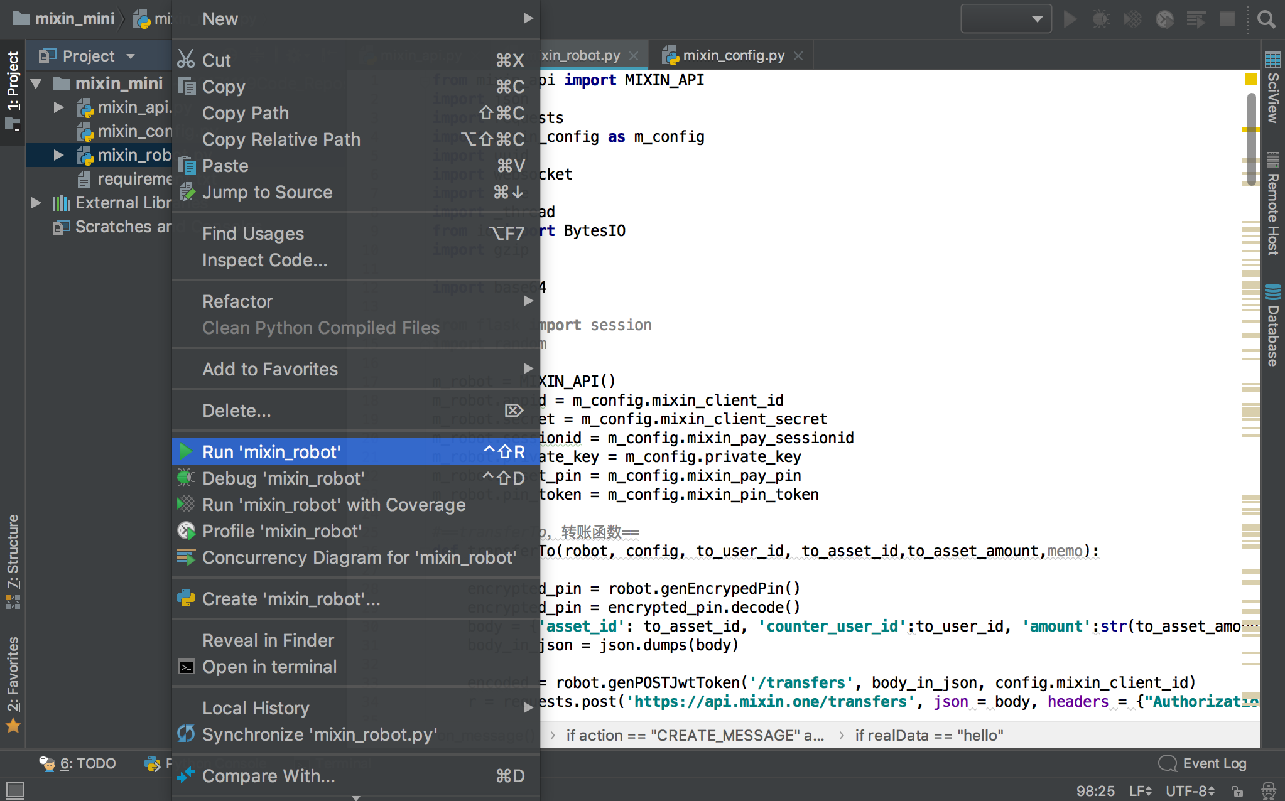Screen dimensions: 1285x801
Task: Choose Paste from the context menu
Action: (x=356, y=165)
